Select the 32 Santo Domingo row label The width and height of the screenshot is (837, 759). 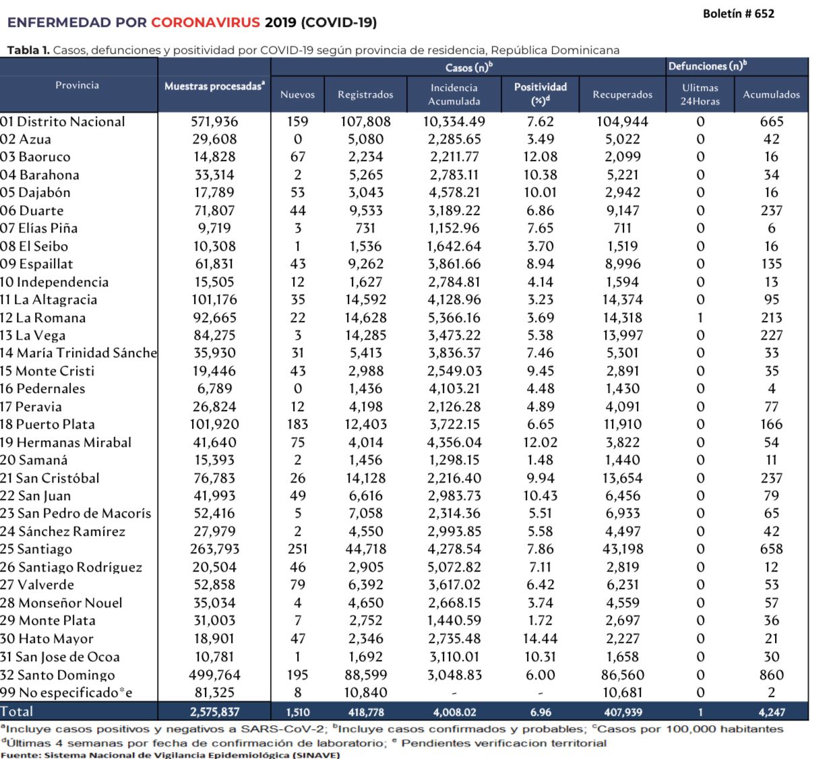(x=57, y=675)
